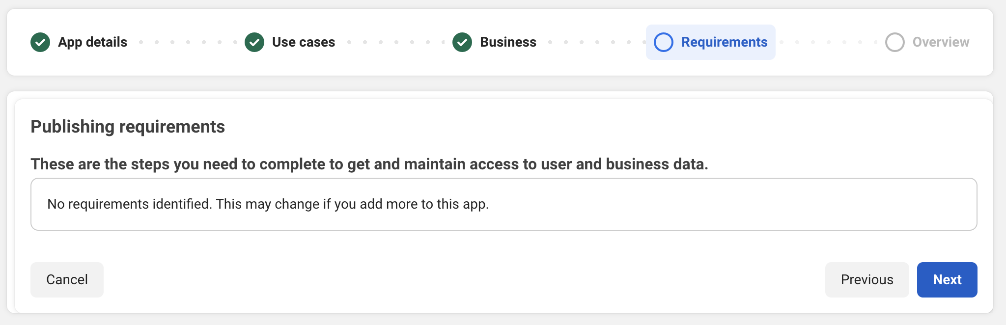Go to the App details step
This screenshot has height=325, width=1006.
click(92, 42)
